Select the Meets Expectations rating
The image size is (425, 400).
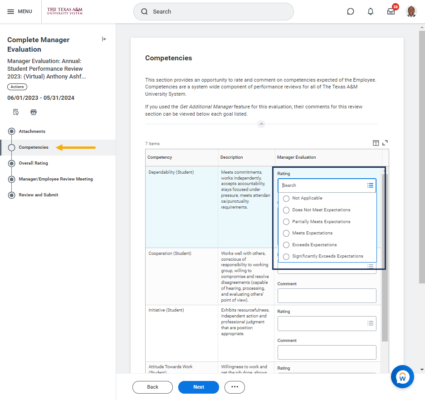pyautogui.click(x=286, y=233)
